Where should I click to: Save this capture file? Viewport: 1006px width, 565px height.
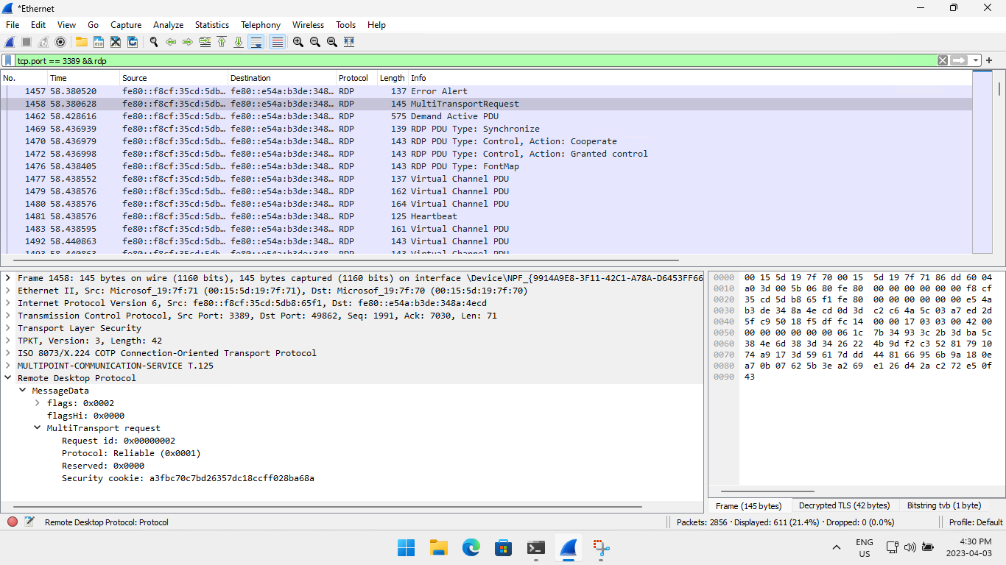(98, 42)
